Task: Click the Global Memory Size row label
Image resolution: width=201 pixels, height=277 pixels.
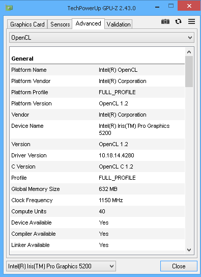Action: pos(36,189)
